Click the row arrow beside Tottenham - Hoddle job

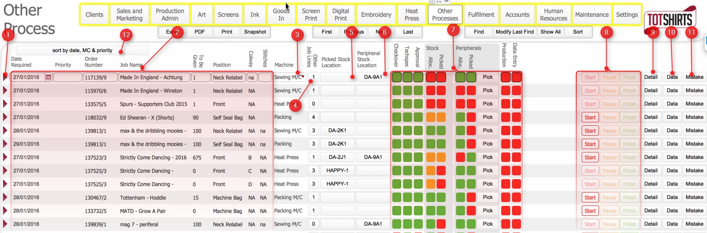tap(5, 197)
